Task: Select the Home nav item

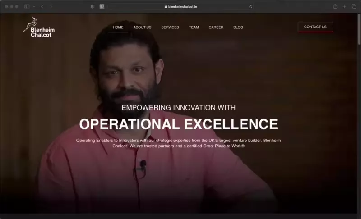Action: (118, 27)
